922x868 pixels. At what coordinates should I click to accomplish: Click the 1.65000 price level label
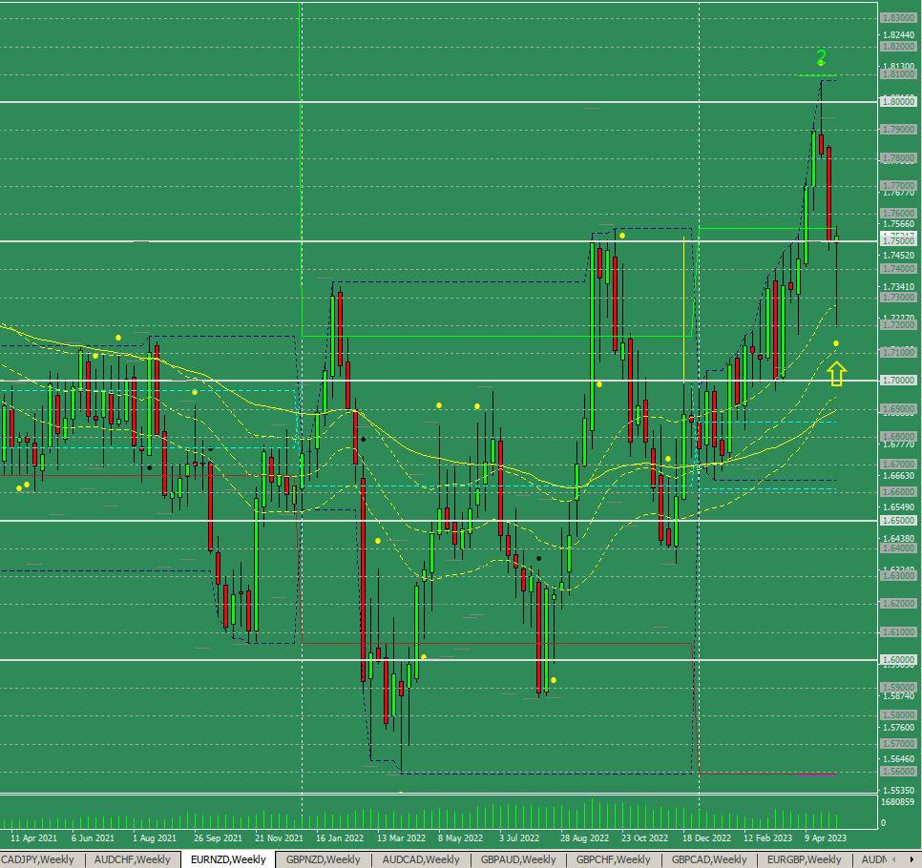click(898, 521)
